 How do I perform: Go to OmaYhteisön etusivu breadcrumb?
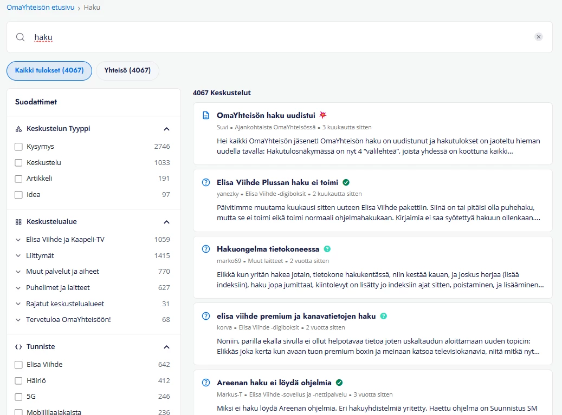click(x=41, y=7)
